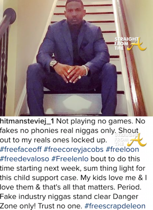The image size is (153, 210).
Task: Click the gold 'A' script letter on the photo
Action: pyautogui.click(x=137, y=44)
